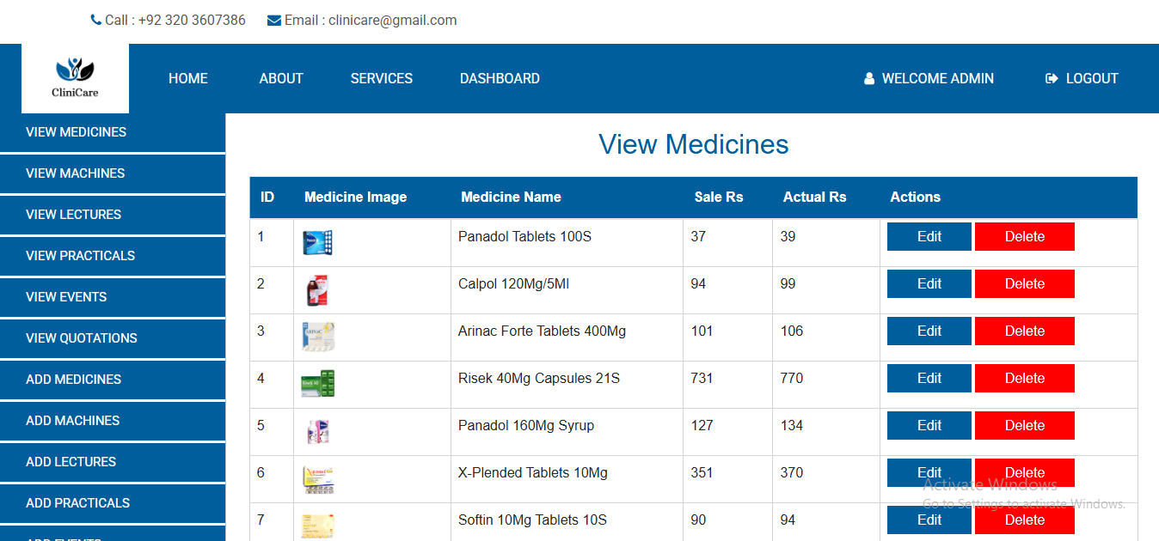Click the user icon before WELCOME ADMIN
Viewport: 1159px width, 541px height.
tap(869, 78)
